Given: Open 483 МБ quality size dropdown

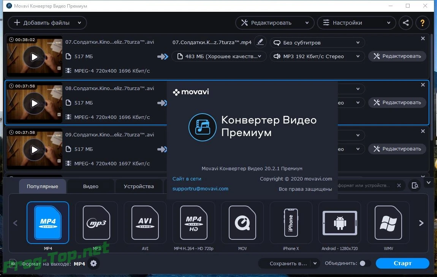Looking at the screenshot, I should (x=219, y=56).
